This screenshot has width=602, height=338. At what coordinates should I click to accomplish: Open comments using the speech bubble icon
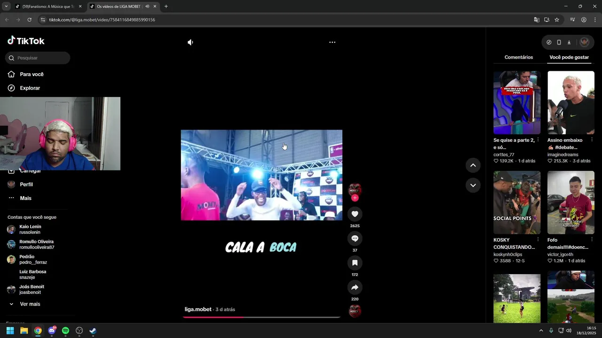355,238
